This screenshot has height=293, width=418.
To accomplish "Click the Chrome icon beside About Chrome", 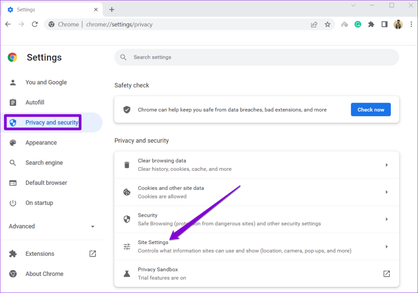I will click(x=13, y=274).
